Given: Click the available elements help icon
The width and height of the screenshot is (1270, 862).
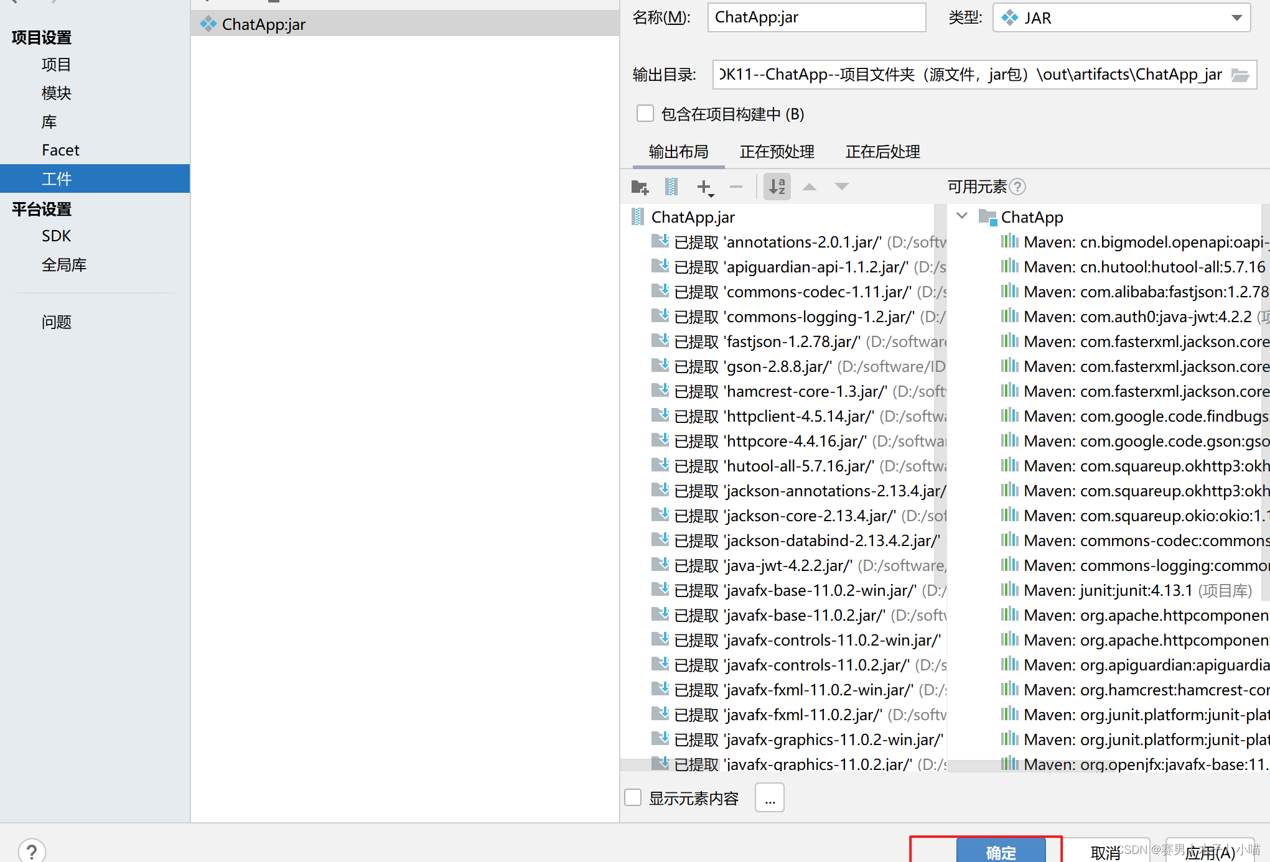Looking at the screenshot, I should tap(1018, 187).
